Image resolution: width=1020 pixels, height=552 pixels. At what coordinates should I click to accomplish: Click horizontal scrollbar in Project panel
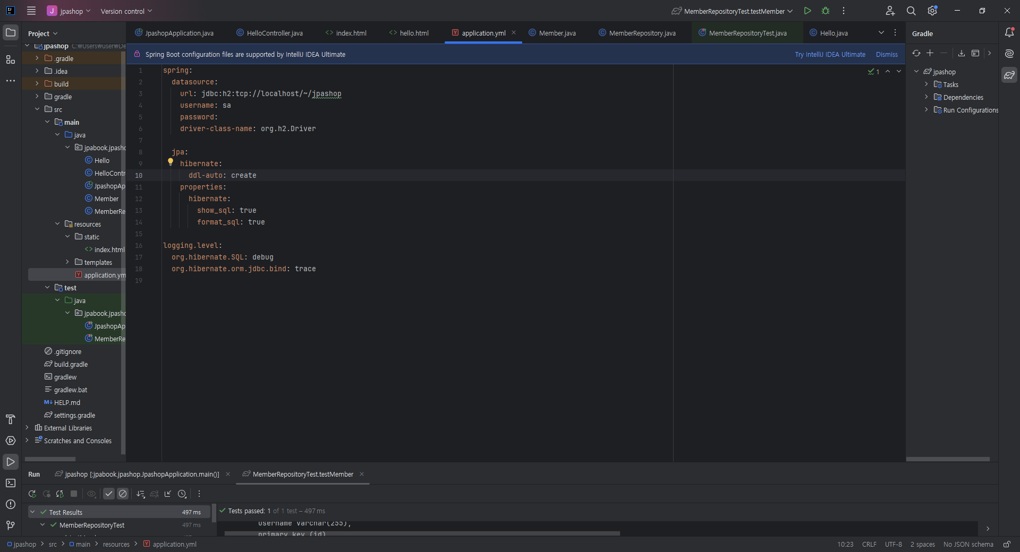(50, 459)
